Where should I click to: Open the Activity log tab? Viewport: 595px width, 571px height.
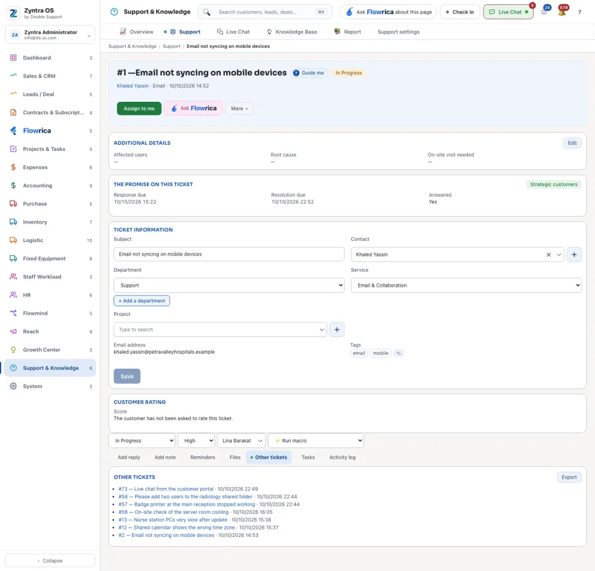342,457
